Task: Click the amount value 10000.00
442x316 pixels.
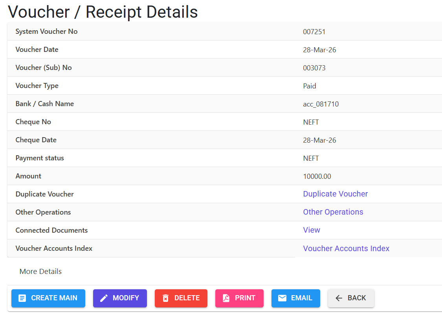Action: click(x=317, y=176)
